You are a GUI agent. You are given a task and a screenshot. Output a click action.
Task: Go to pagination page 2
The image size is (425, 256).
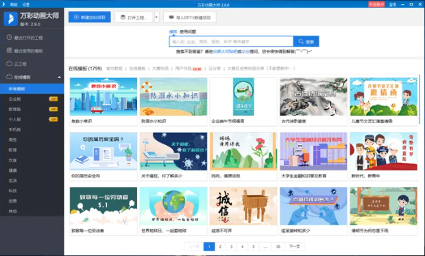(x=220, y=246)
